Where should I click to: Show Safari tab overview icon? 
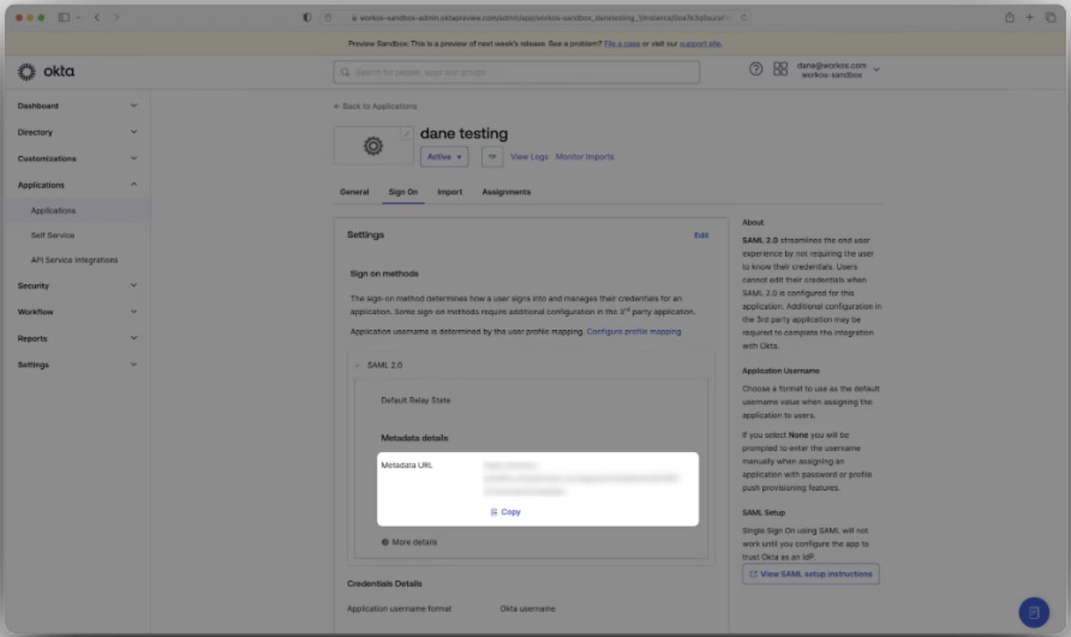(x=1050, y=17)
